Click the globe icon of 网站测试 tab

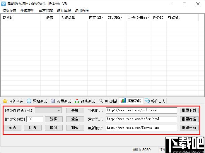coord(29,101)
